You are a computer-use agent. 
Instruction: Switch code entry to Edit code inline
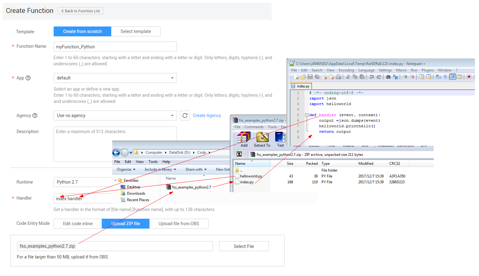pos(78,224)
